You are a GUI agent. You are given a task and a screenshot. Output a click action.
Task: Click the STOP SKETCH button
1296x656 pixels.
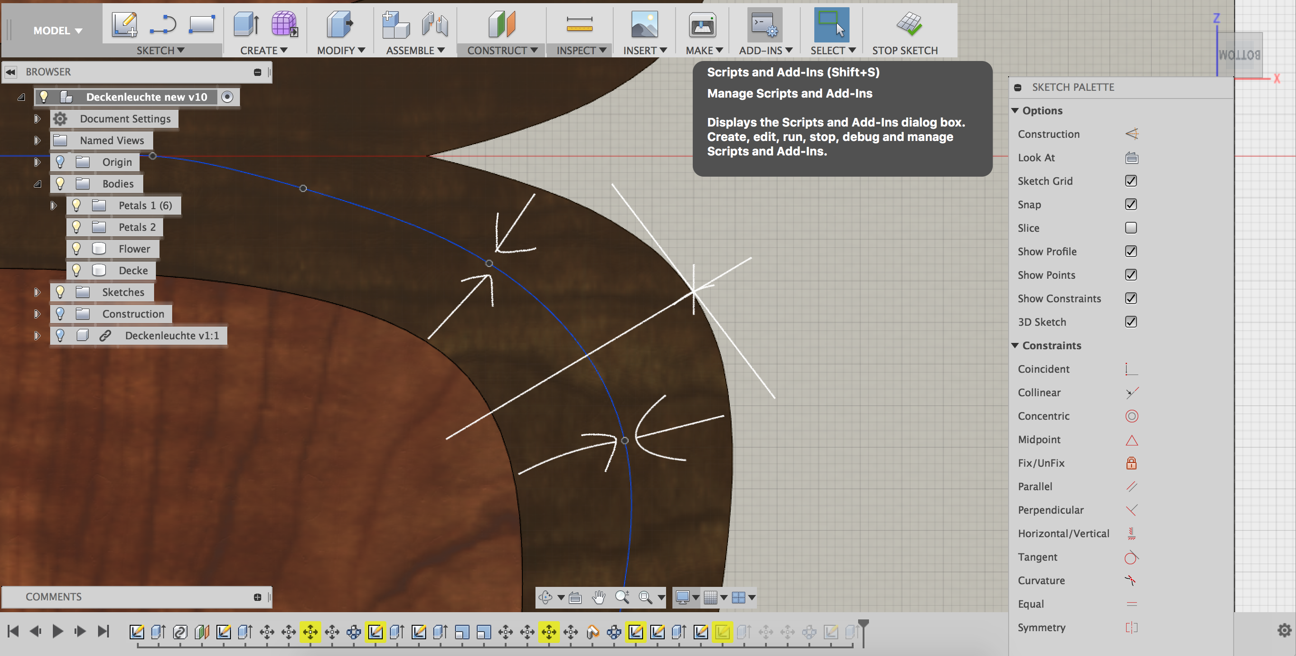point(905,50)
